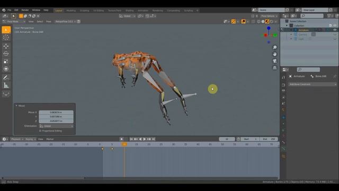Open the Add Bone Constraint dropdown
The height and width of the screenshot is (191, 339).
coord(313,84)
